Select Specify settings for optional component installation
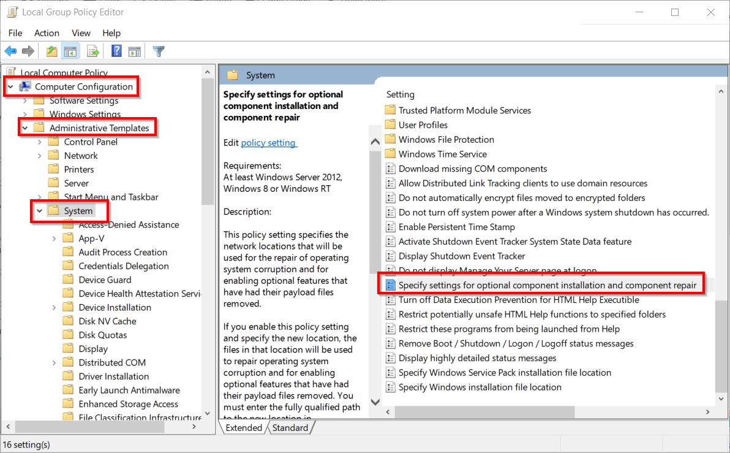Screen dimensions: 730x453 coord(547,285)
